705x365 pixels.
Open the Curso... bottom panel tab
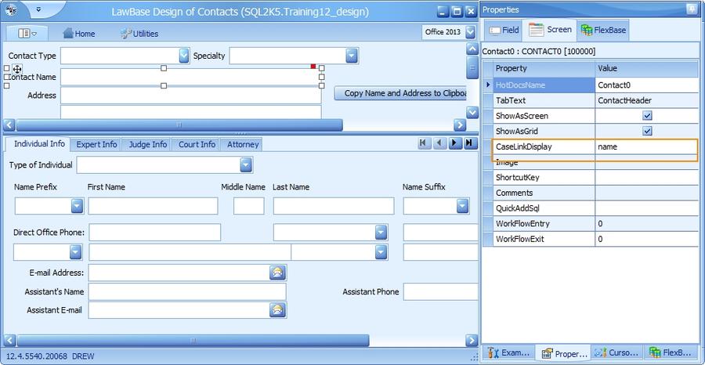pos(617,353)
